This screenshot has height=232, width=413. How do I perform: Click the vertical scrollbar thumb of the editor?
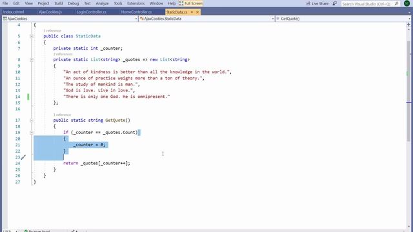[x=408, y=92]
